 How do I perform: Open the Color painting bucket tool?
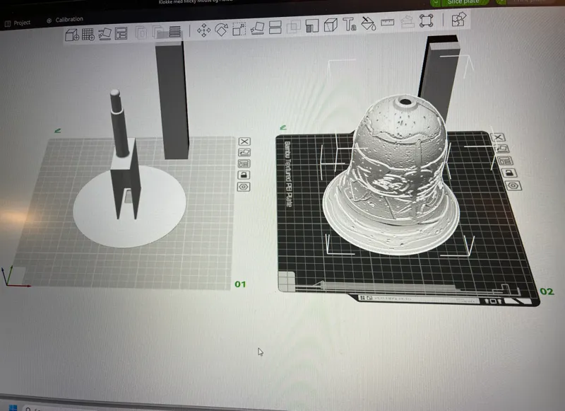pyautogui.click(x=369, y=23)
